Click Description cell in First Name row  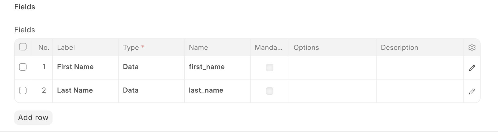pos(420,67)
